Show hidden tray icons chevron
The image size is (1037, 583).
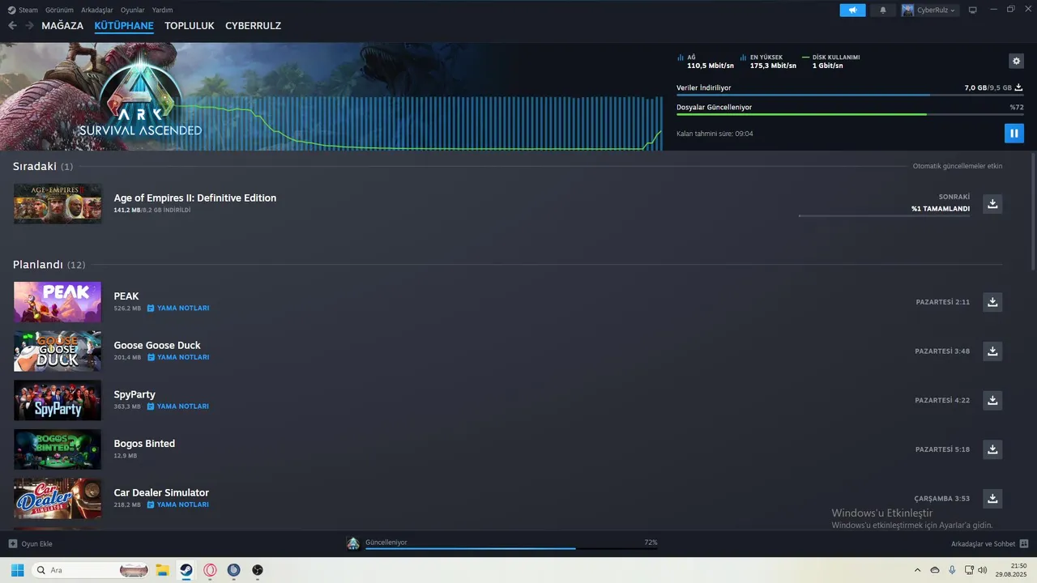(917, 570)
